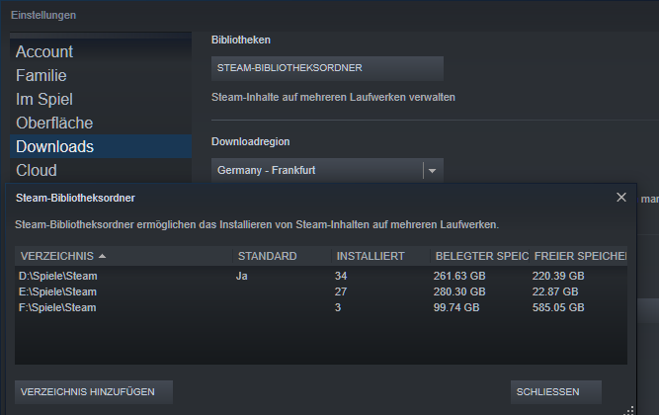Click the 99.74 GB used space value
The image size is (659, 415).
[x=456, y=307]
